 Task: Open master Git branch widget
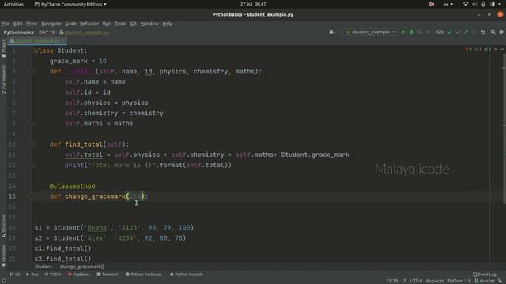pos(485,281)
